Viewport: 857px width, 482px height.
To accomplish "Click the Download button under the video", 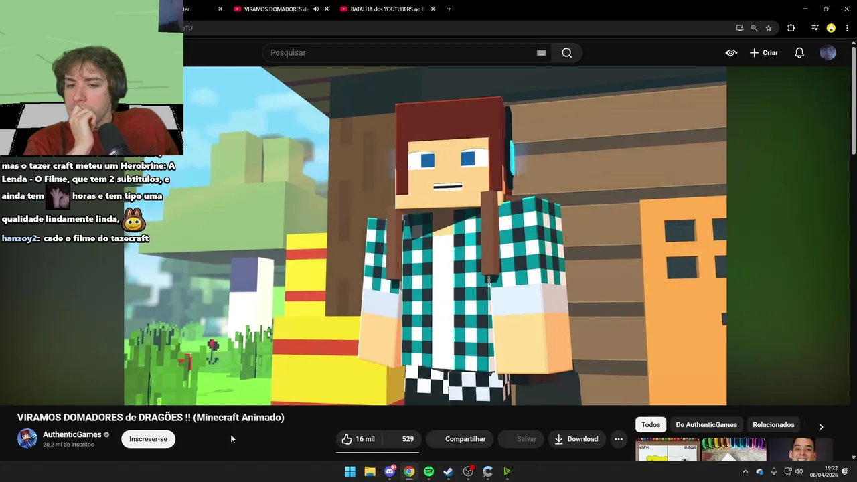I will coord(576,439).
